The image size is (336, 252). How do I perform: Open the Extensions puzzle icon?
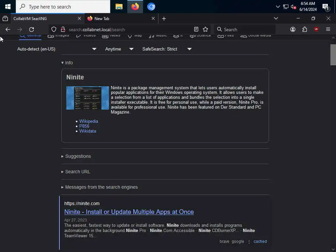[x=304, y=29]
